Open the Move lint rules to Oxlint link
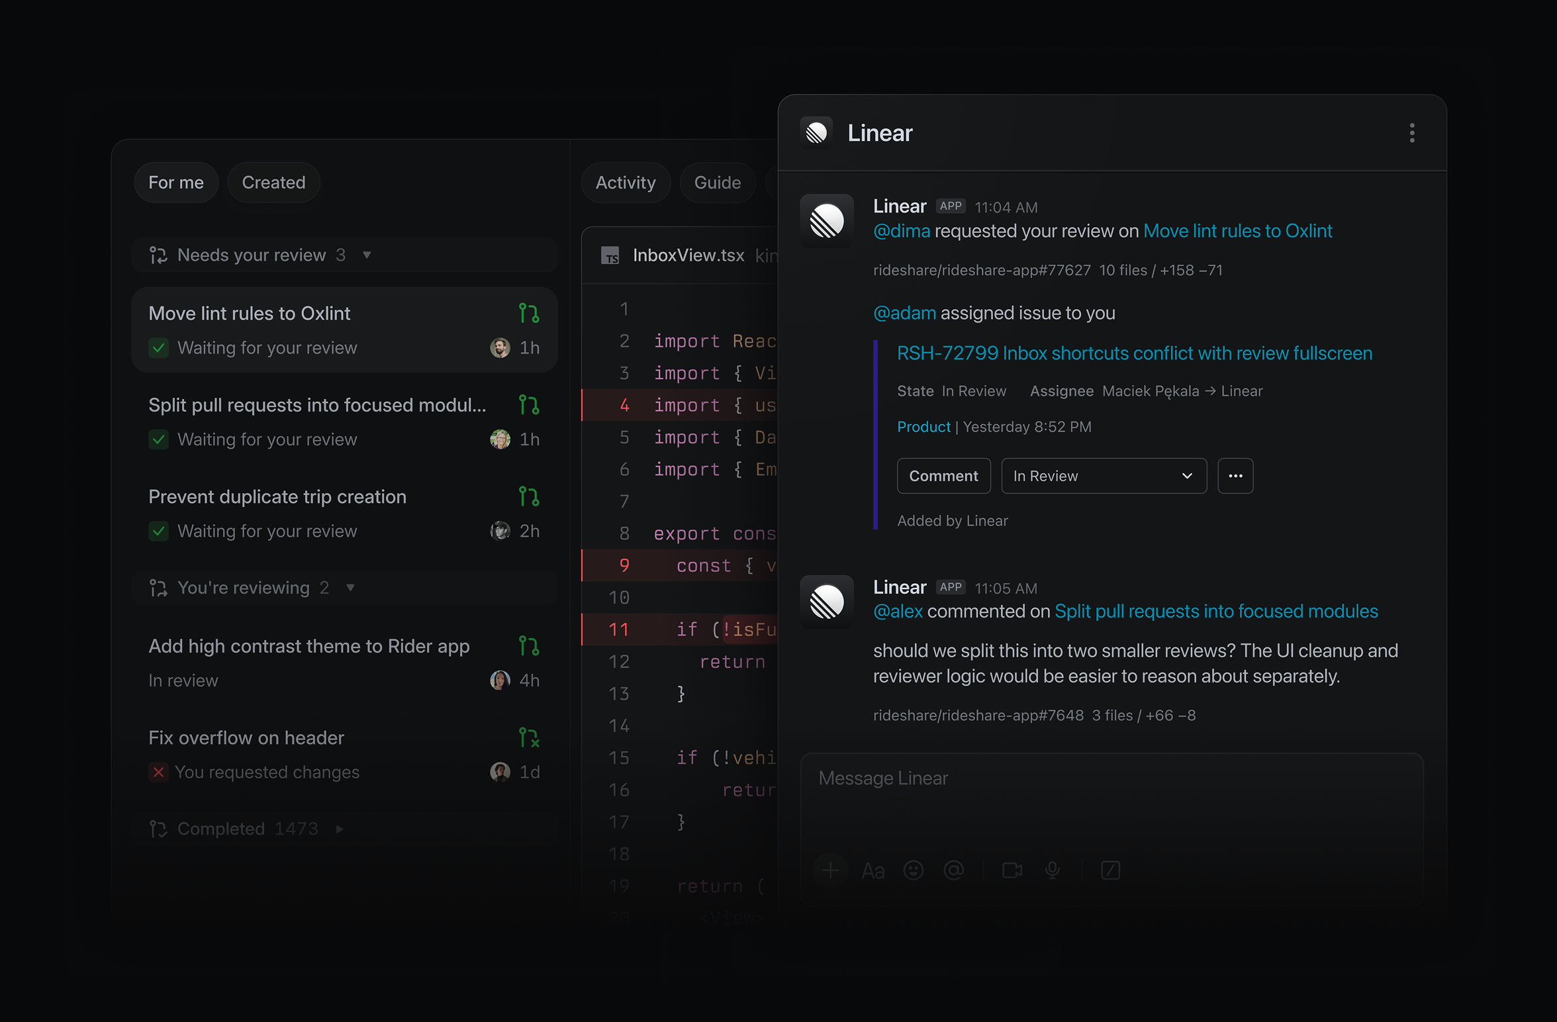The width and height of the screenshot is (1557, 1022). tap(1237, 231)
